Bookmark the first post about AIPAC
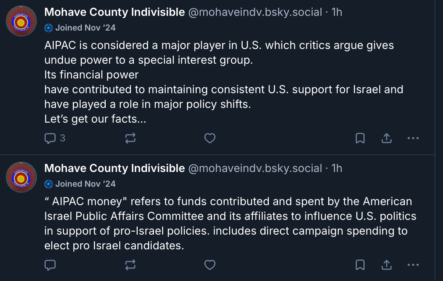 (x=360, y=138)
